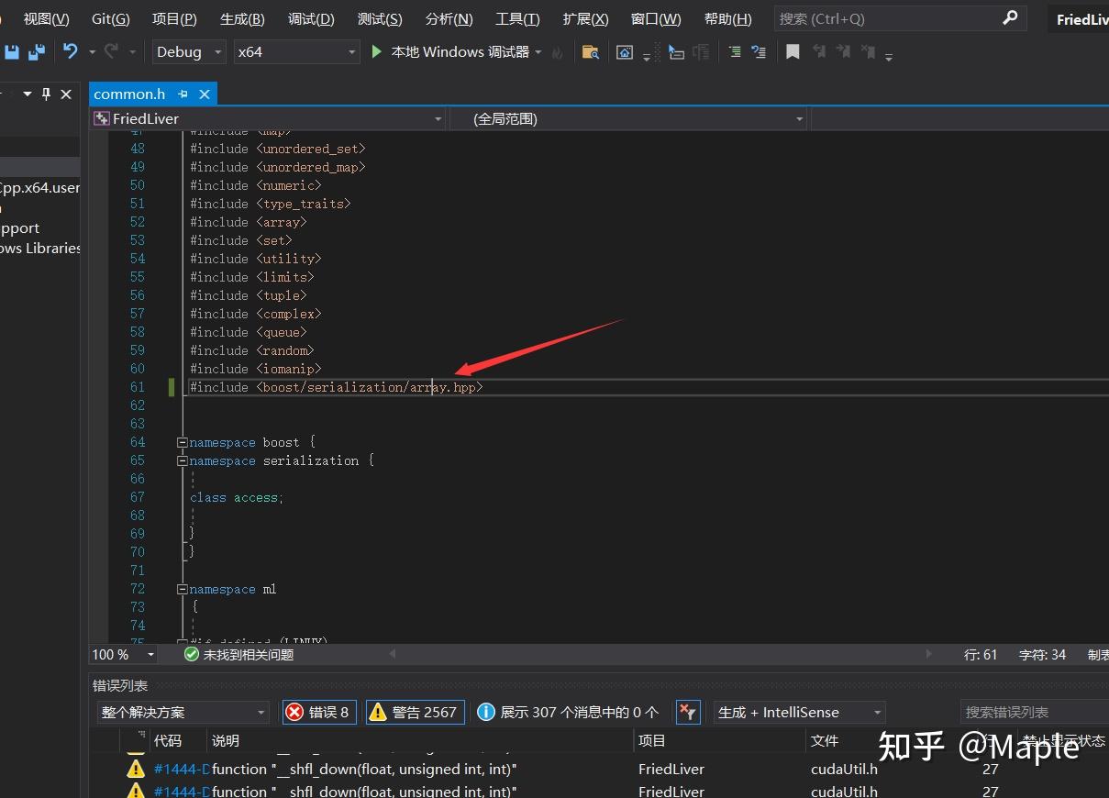Open Find in Files via the folder-magnifier icon
Image resolution: width=1109 pixels, height=798 pixels.
pos(590,52)
